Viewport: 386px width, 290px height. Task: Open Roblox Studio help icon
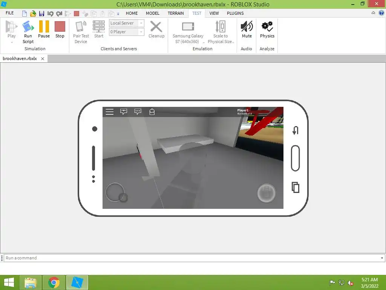pos(381,13)
